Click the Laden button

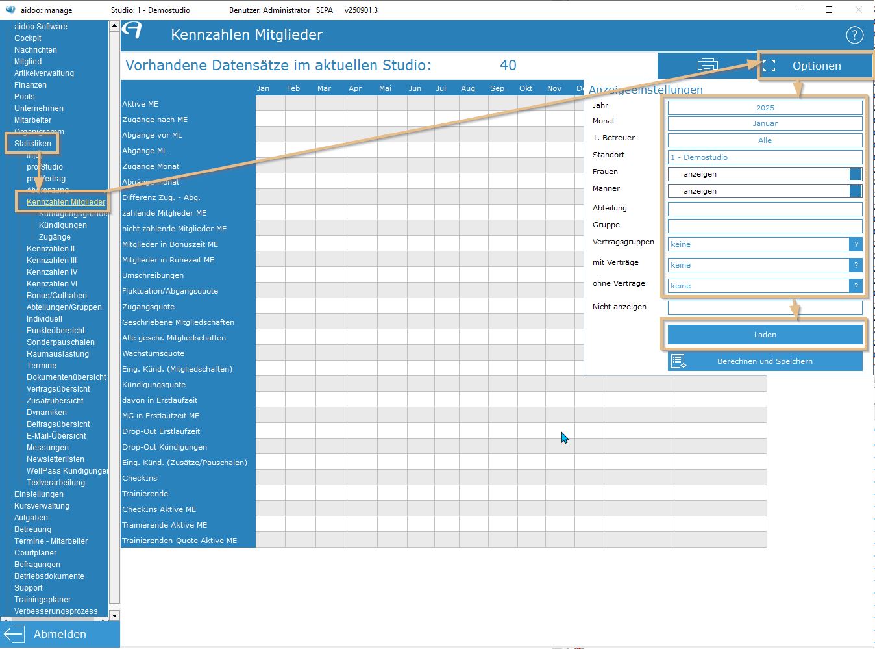(x=765, y=335)
